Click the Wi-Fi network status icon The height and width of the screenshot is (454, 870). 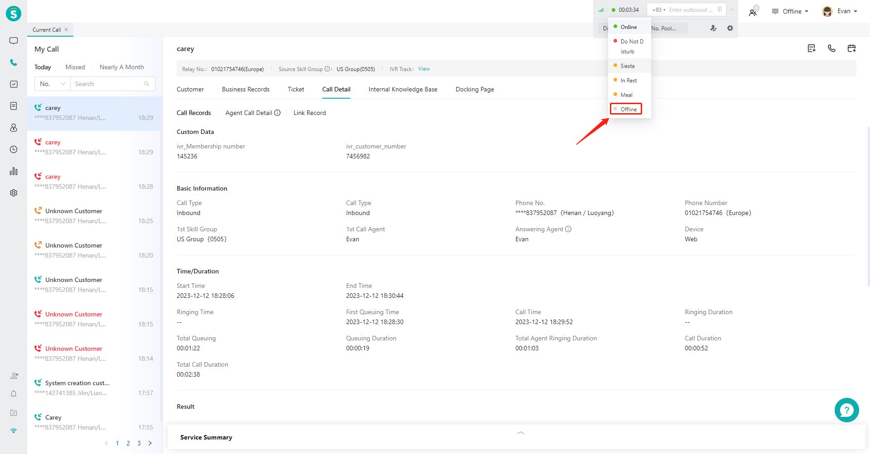[14, 431]
